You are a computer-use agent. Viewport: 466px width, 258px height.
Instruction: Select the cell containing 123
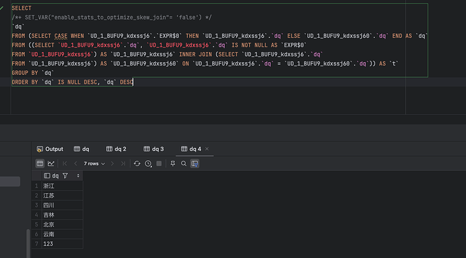pyautogui.click(x=62, y=244)
